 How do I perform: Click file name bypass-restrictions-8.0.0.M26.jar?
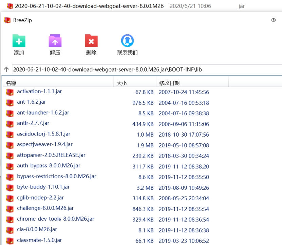(x=57, y=177)
